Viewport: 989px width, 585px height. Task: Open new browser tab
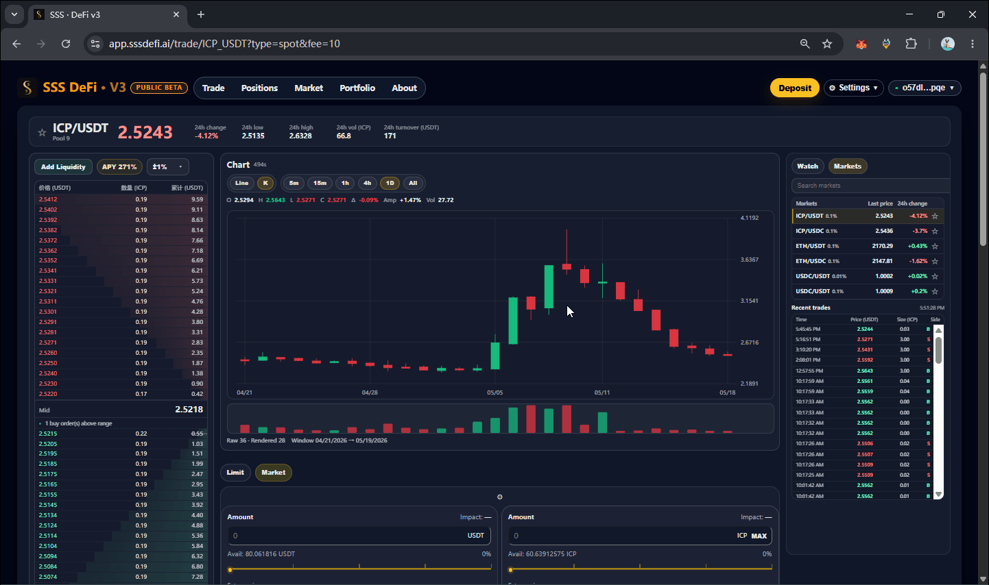pyautogui.click(x=201, y=14)
